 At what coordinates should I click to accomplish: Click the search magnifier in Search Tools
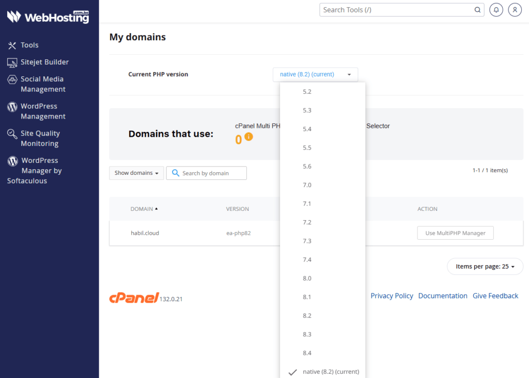477,10
